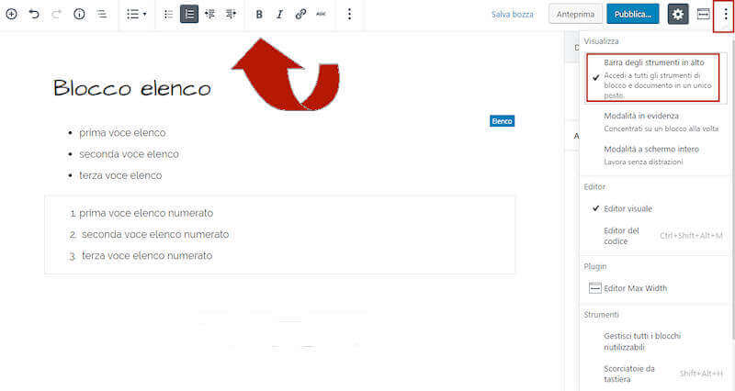
Task: Insert a link with chain icon
Action: [300, 15]
